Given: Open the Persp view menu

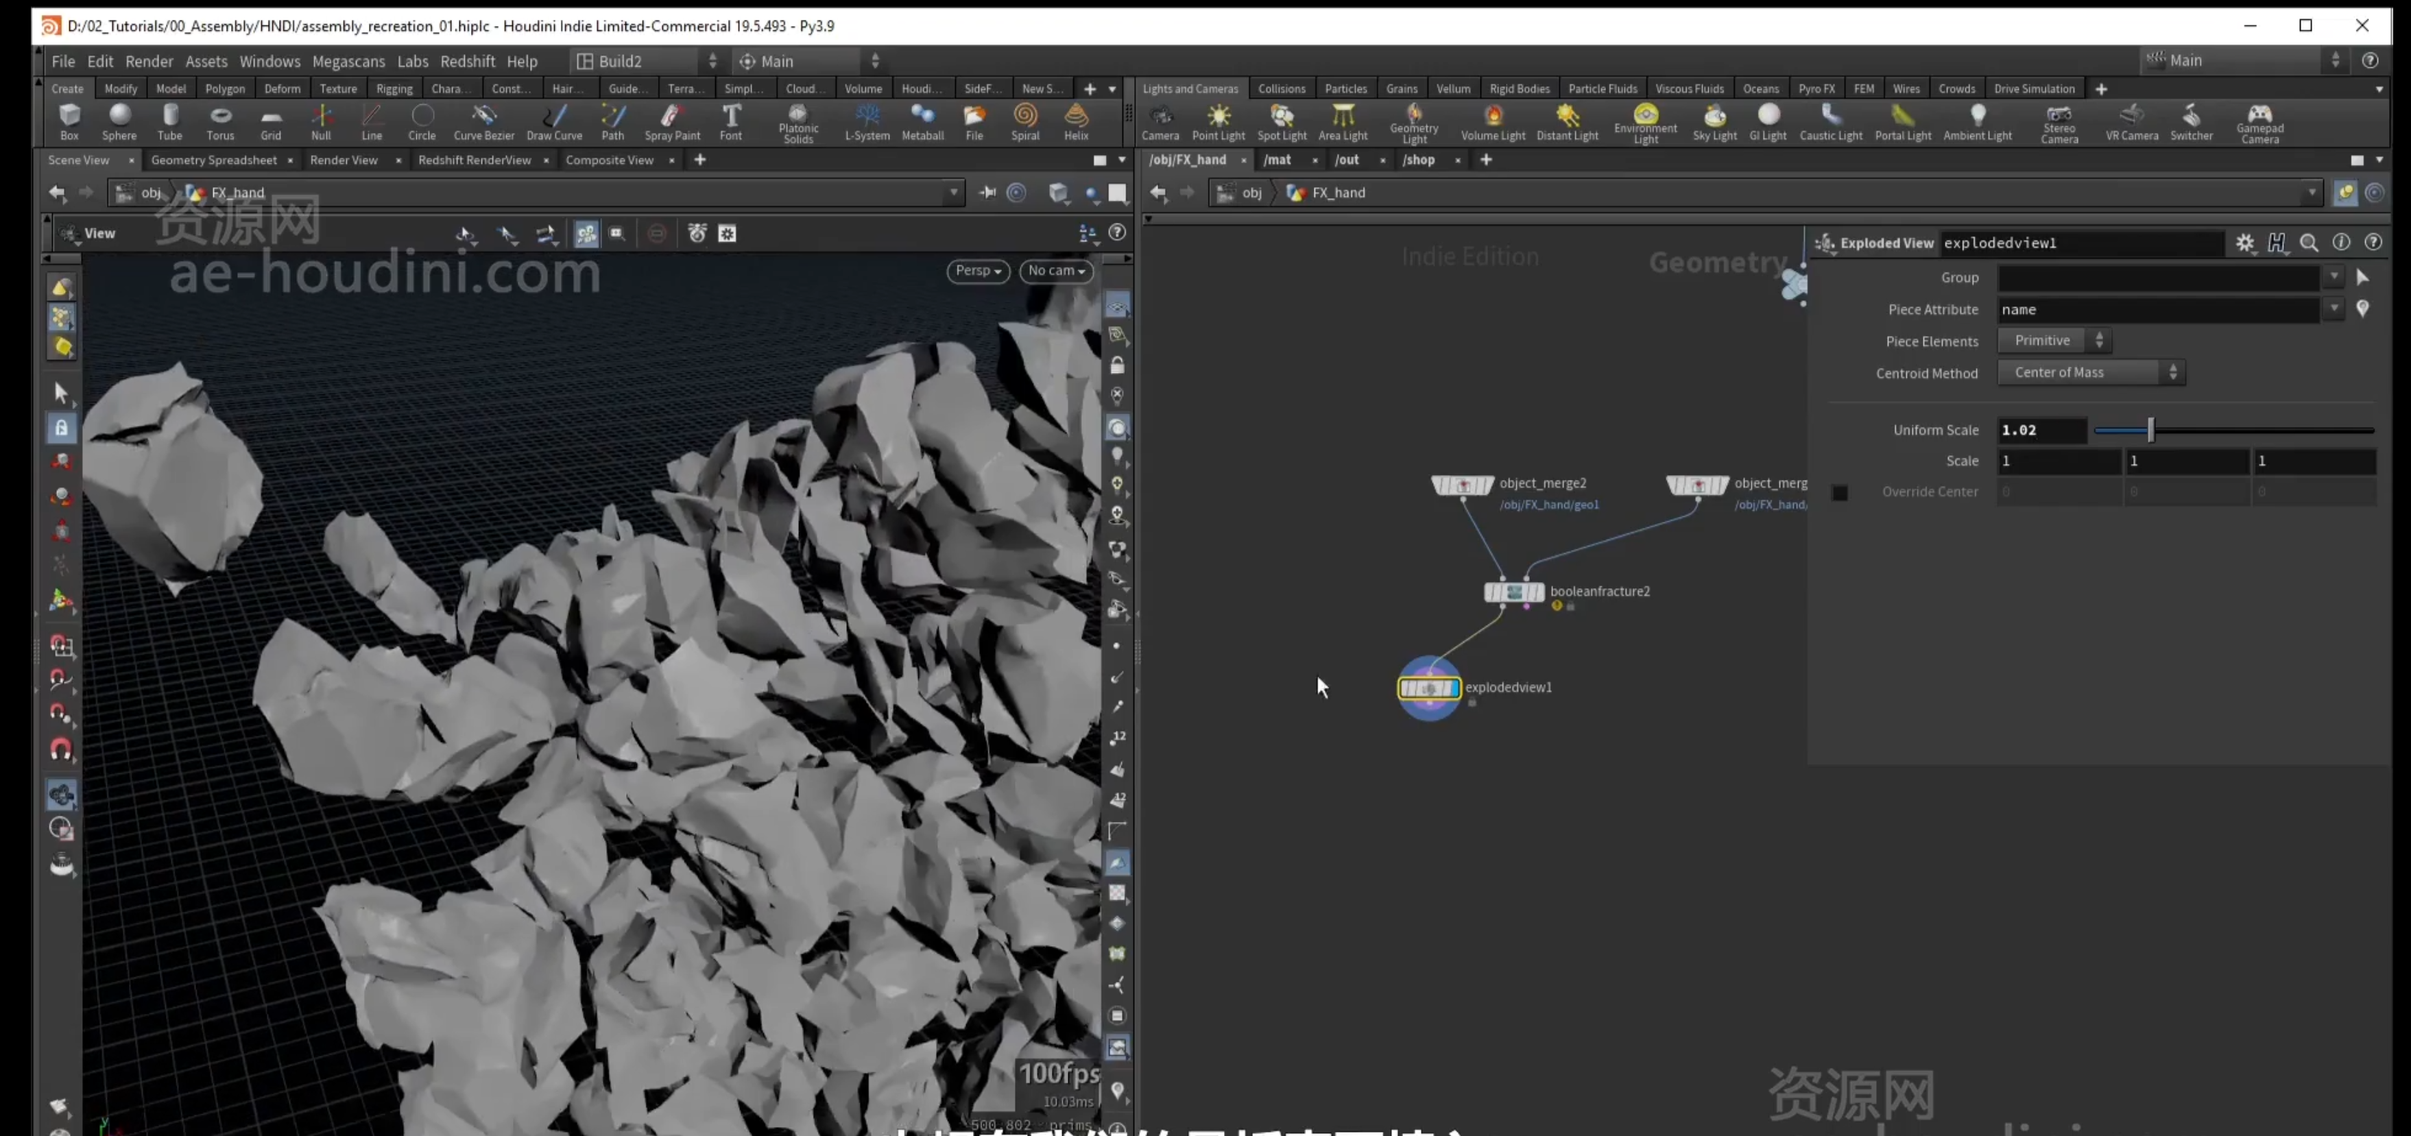Looking at the screenshot, I should [x=978, y=270].
